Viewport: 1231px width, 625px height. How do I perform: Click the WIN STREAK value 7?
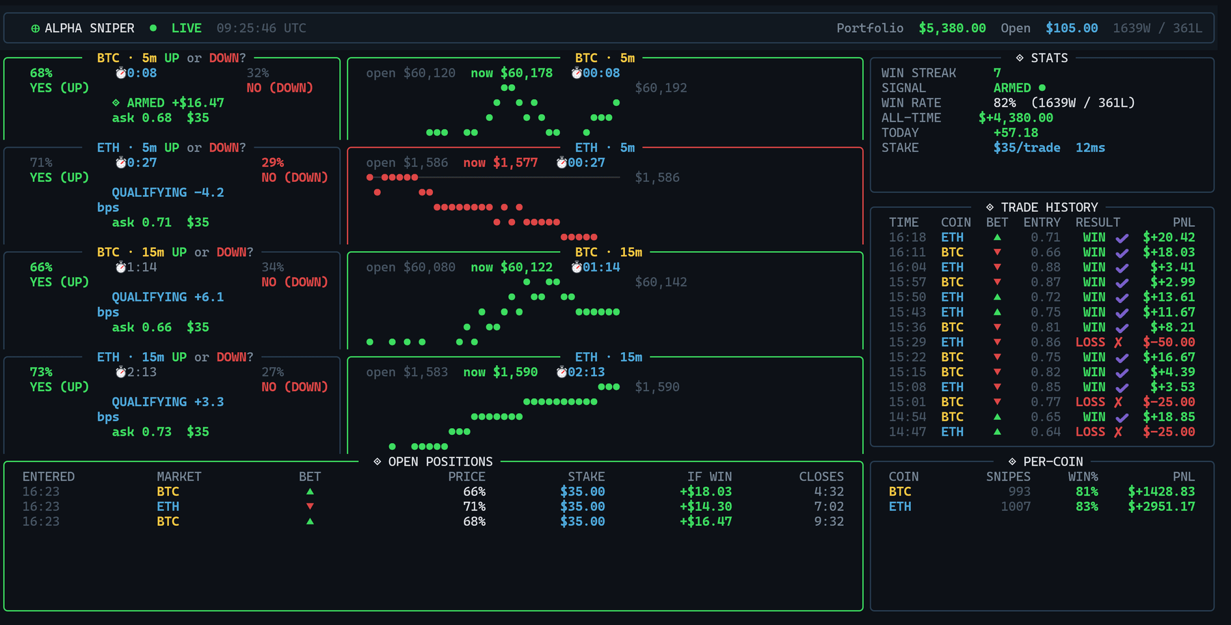[997, 73]
